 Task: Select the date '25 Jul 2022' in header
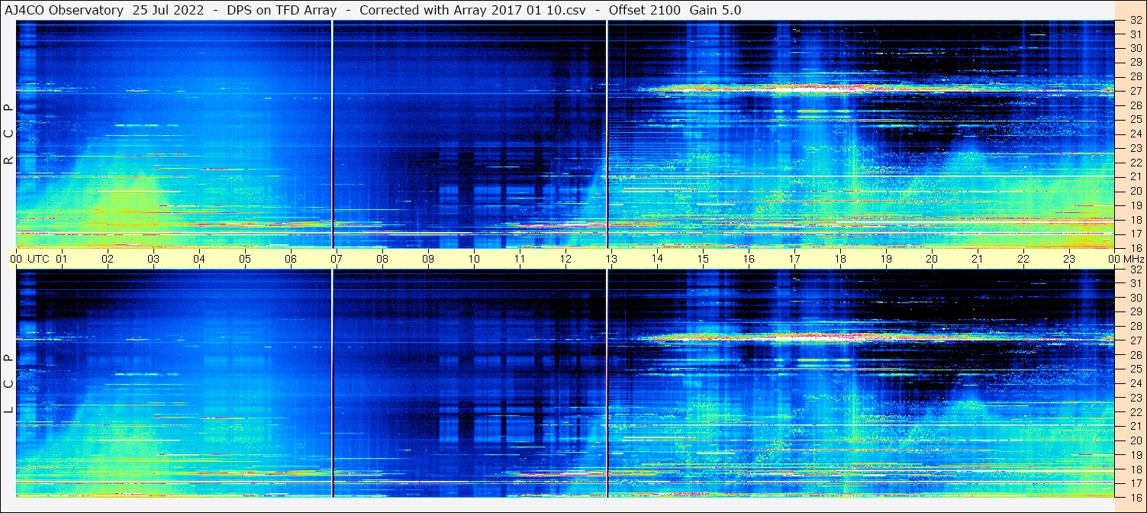click(166, 11)
